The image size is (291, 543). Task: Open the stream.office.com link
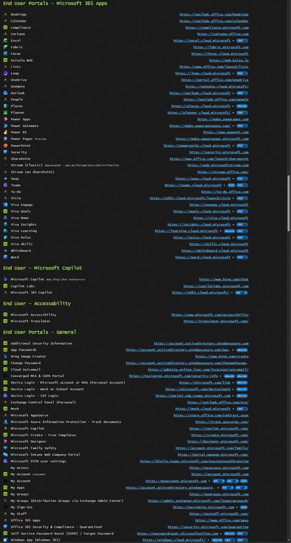223,172
